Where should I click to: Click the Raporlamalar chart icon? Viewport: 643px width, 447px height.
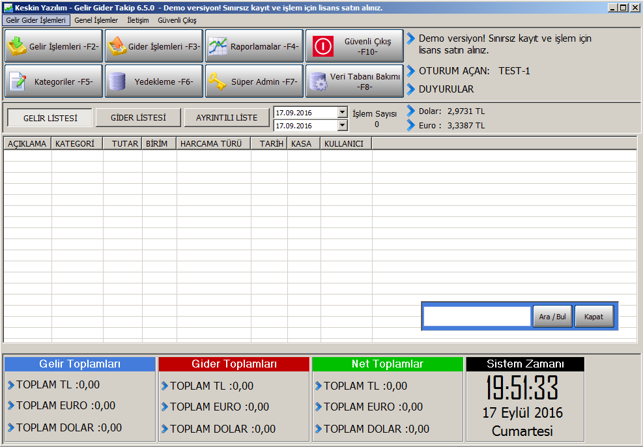(218, 46)
